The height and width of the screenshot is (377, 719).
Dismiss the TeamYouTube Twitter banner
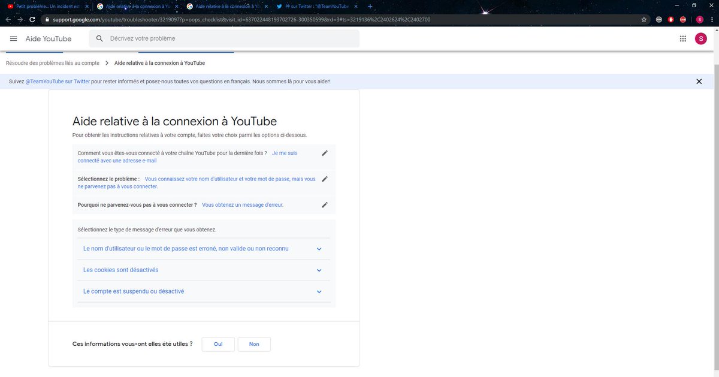coord(699,82)
